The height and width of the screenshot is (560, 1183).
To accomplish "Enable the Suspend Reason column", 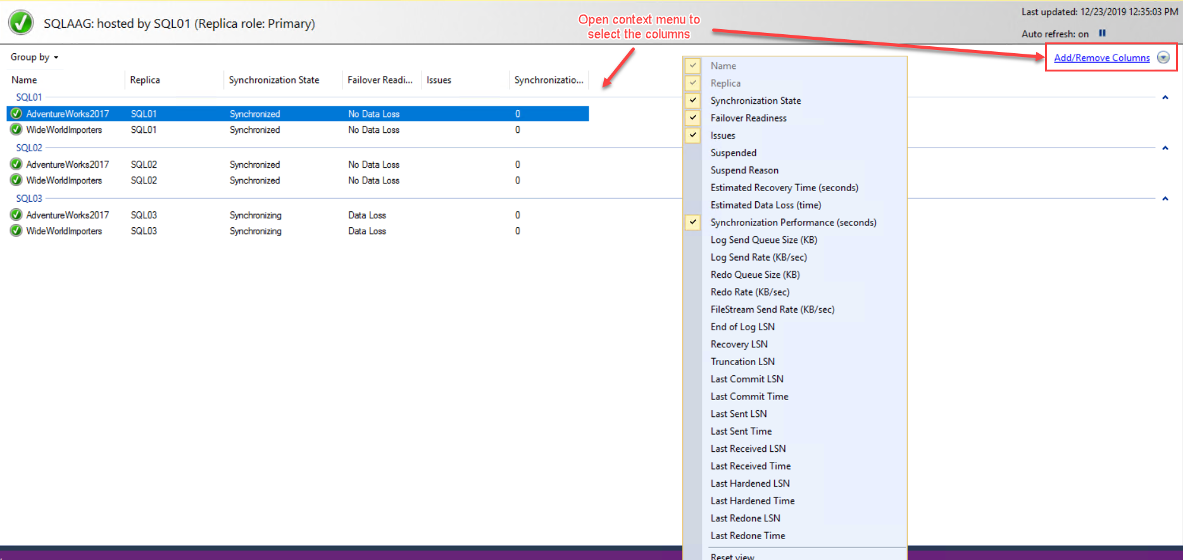I will [x=744, y=170].
